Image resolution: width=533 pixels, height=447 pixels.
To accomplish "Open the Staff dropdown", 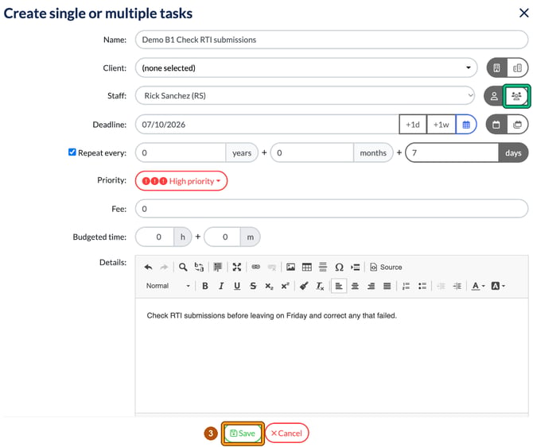I will point(305,95).
